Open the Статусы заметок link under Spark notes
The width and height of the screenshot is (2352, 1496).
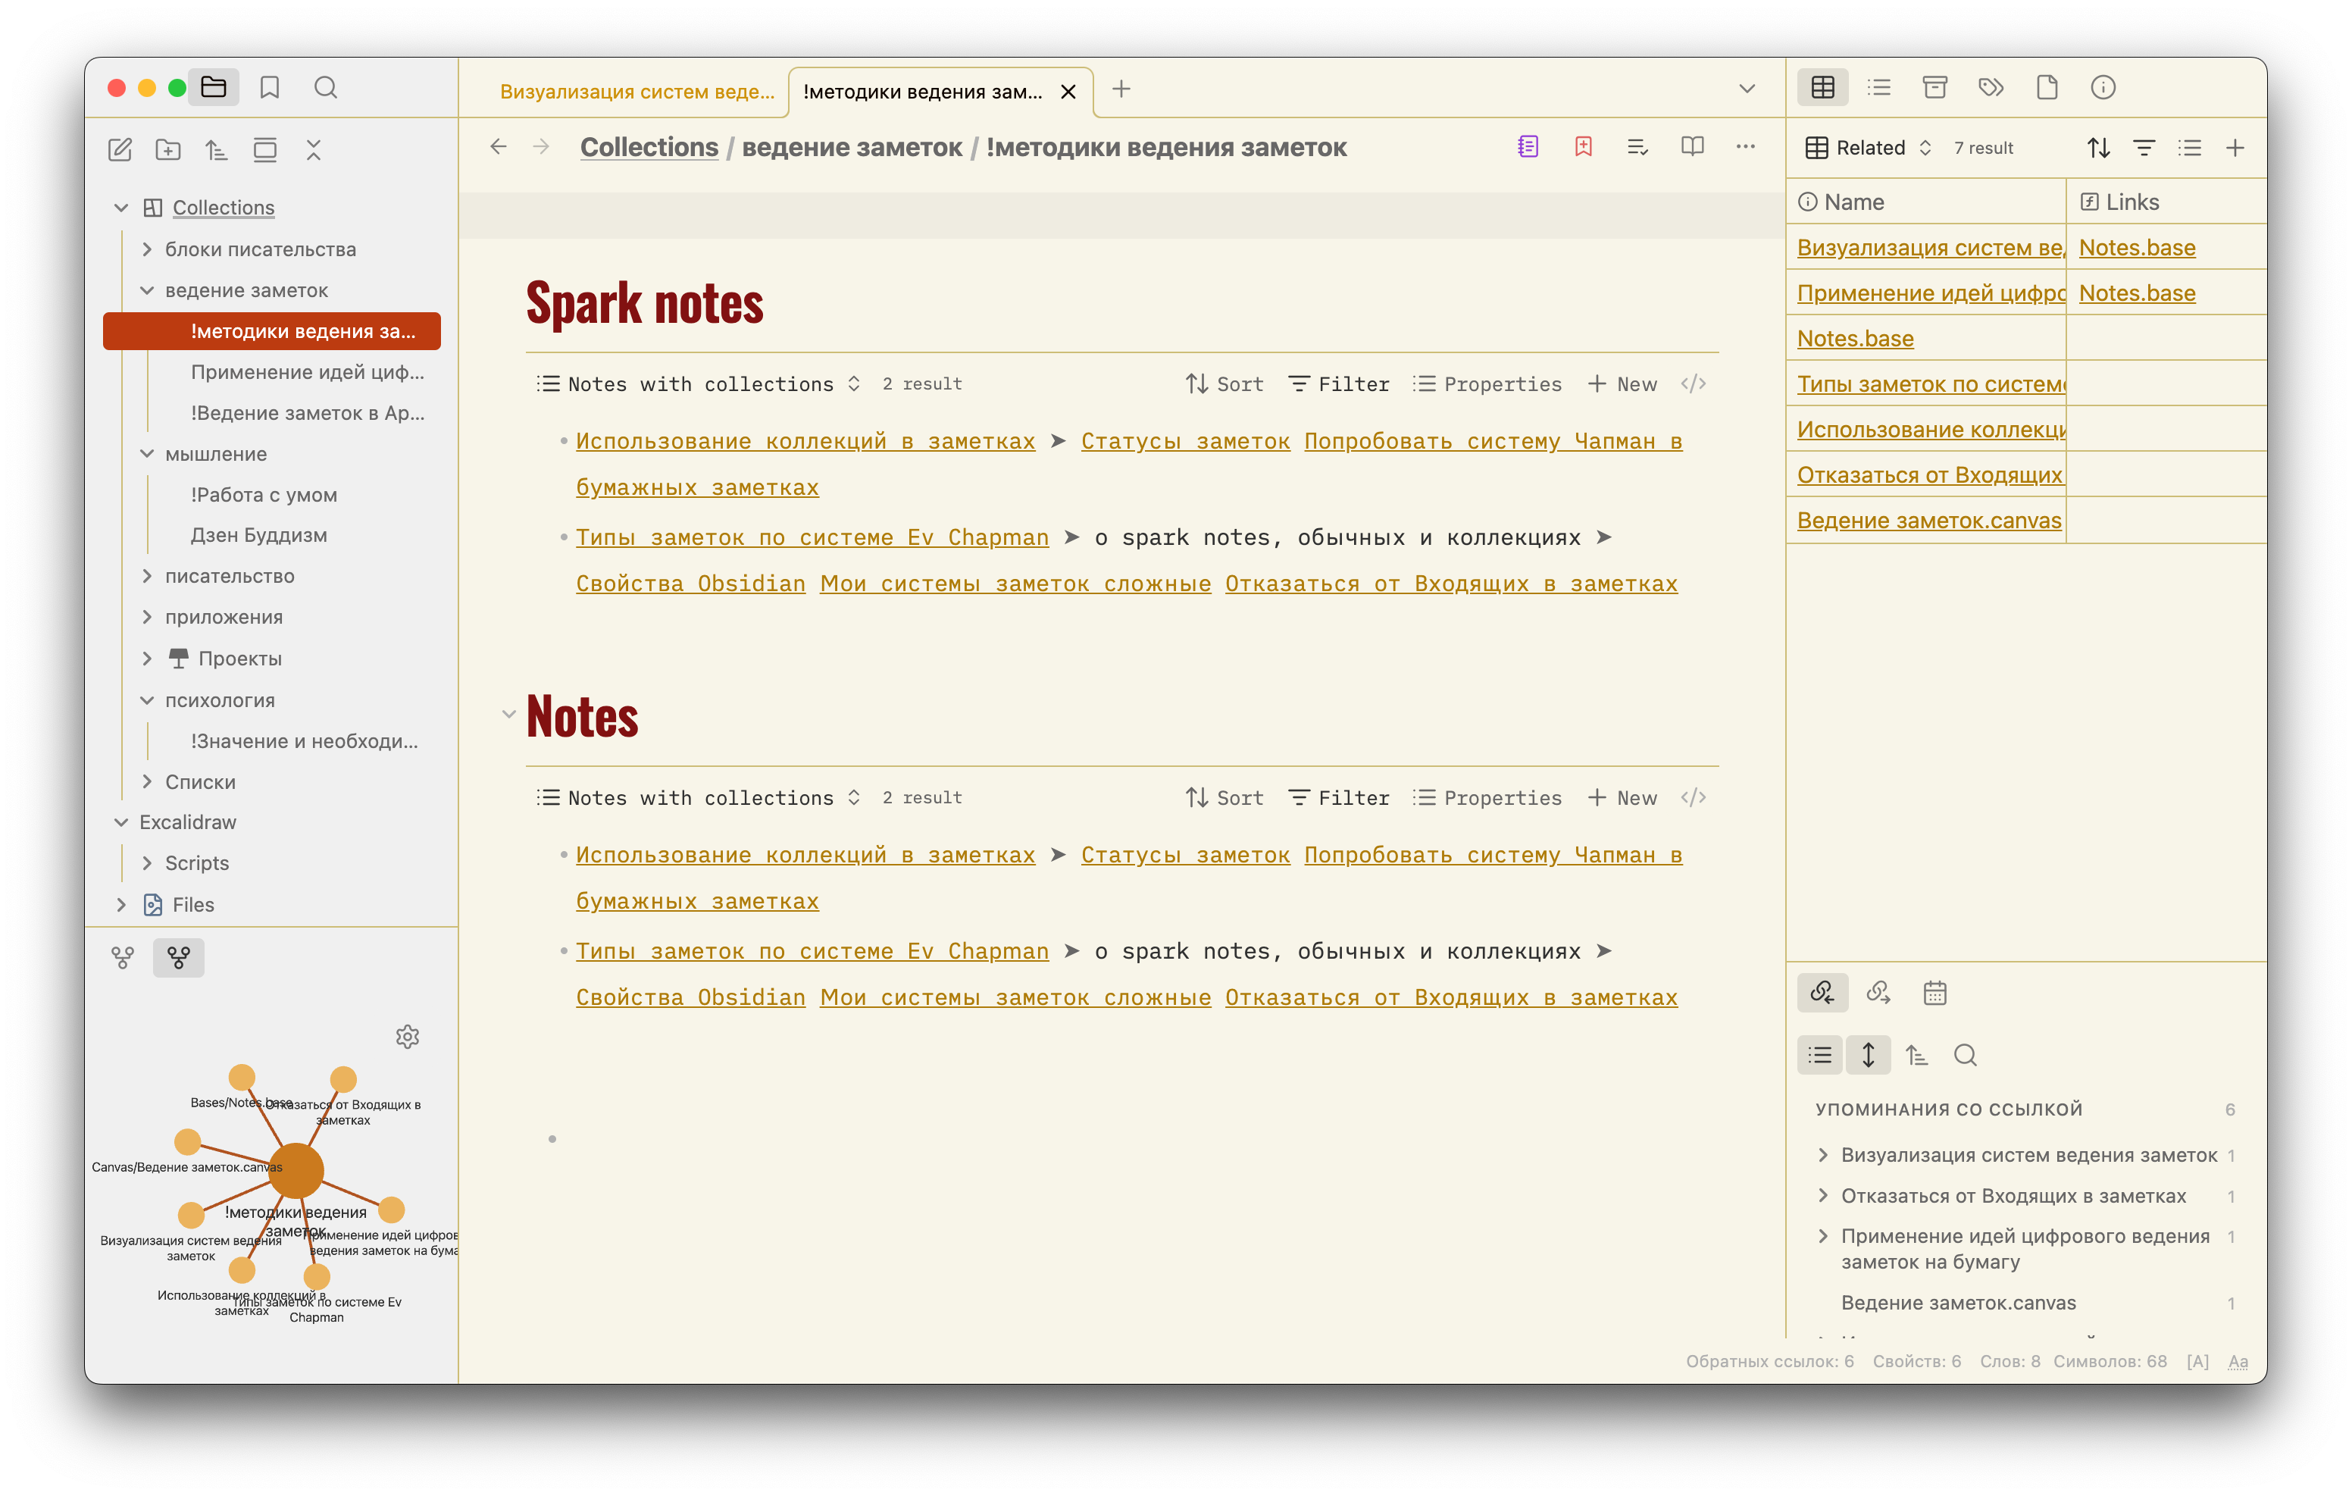pyautogui.click(x=1185, y=440)
